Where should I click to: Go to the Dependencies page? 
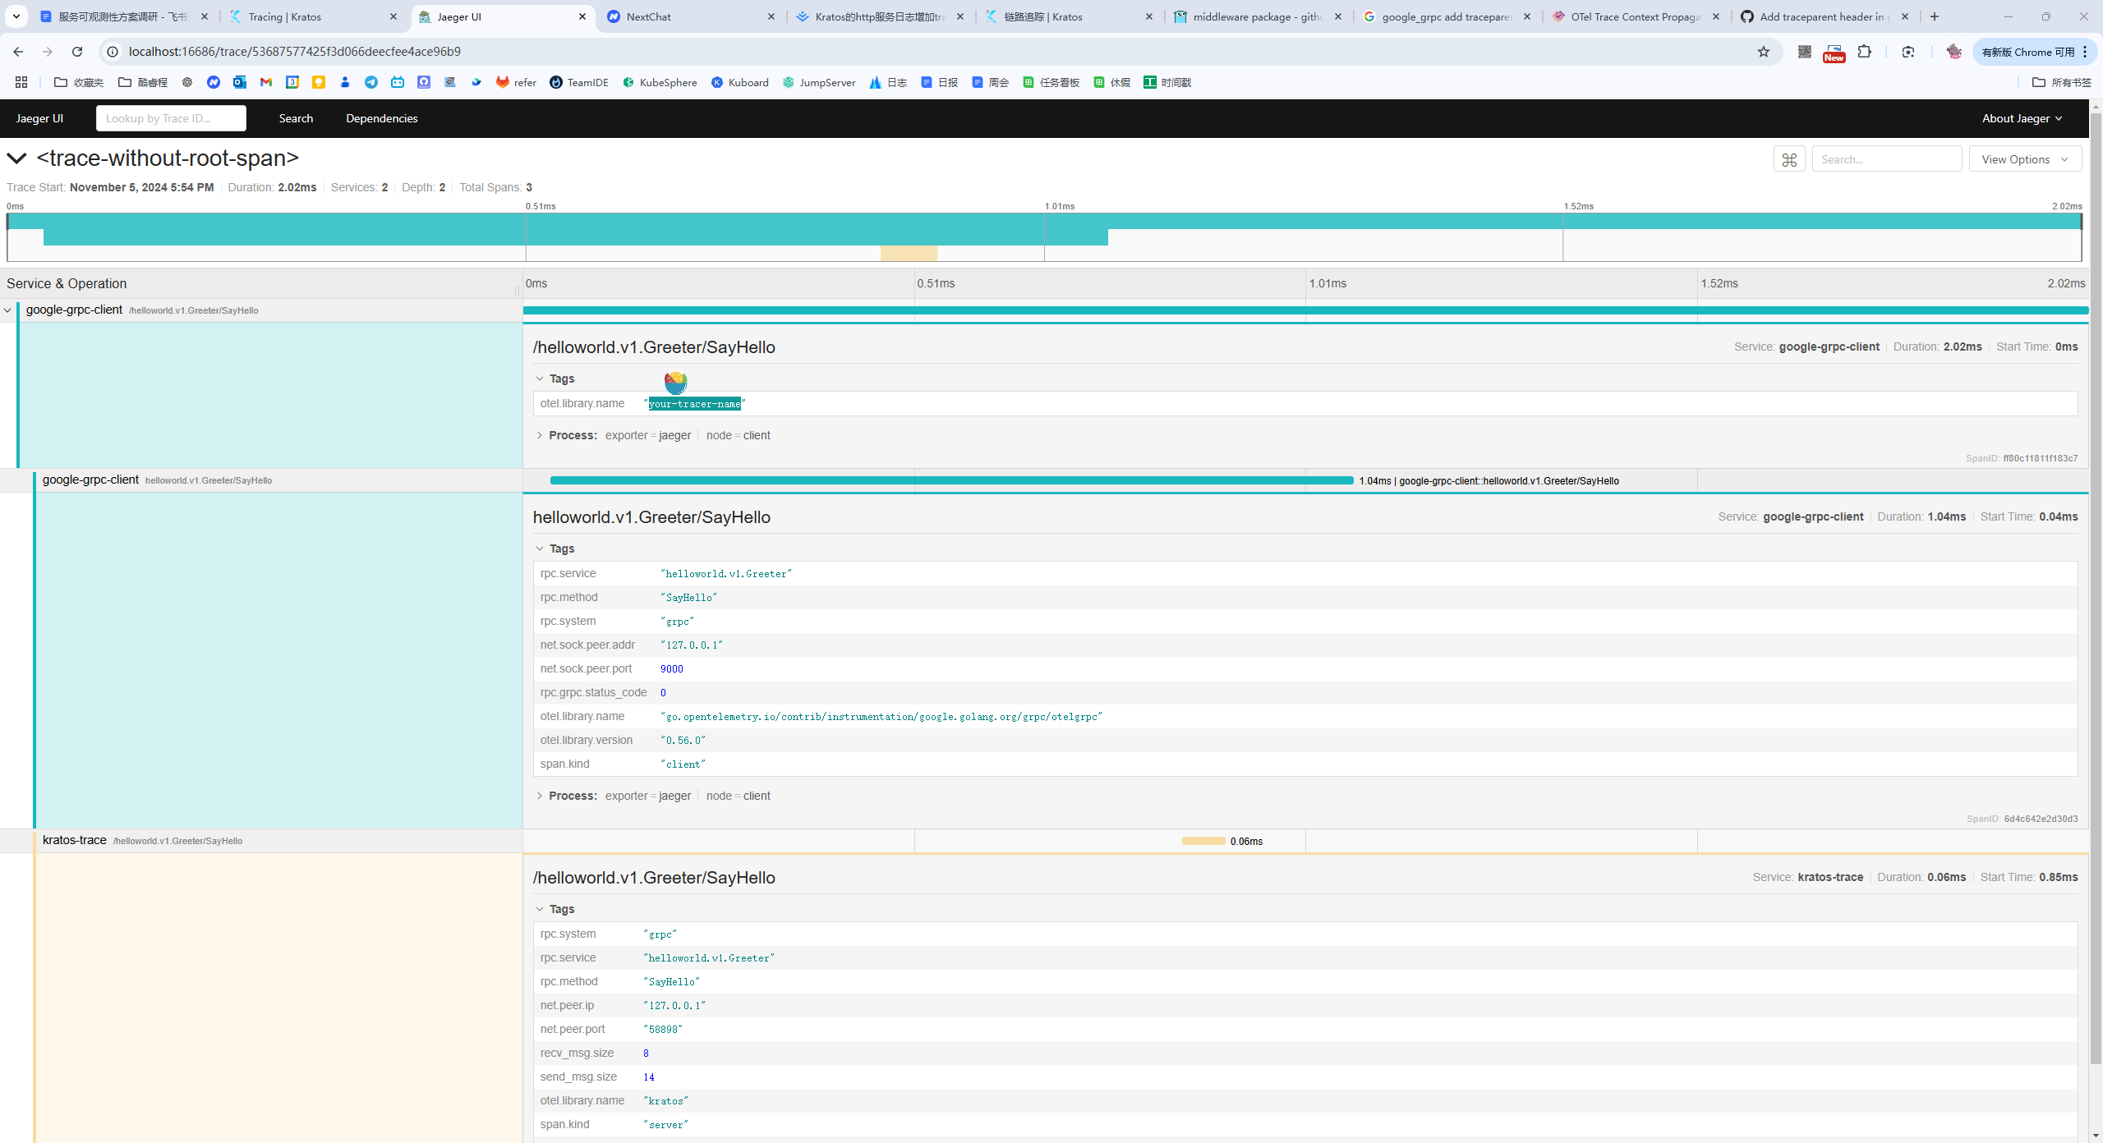pos(381,118)
